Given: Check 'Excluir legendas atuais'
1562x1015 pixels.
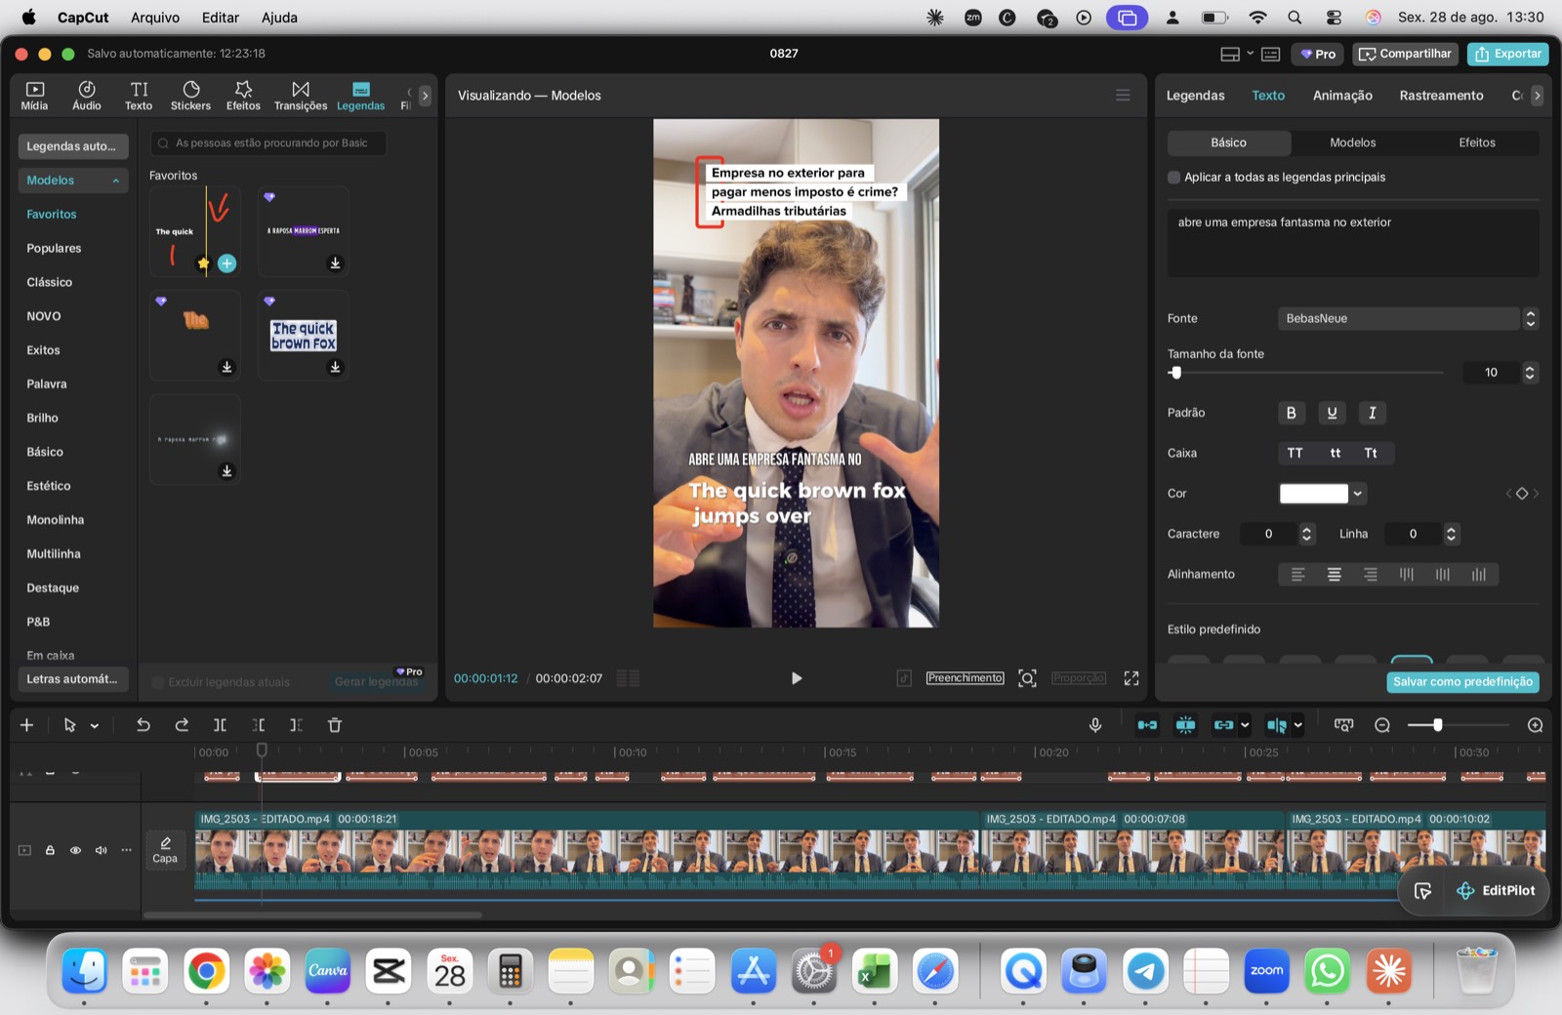Looking at the screenshot, I should (158, 682).
